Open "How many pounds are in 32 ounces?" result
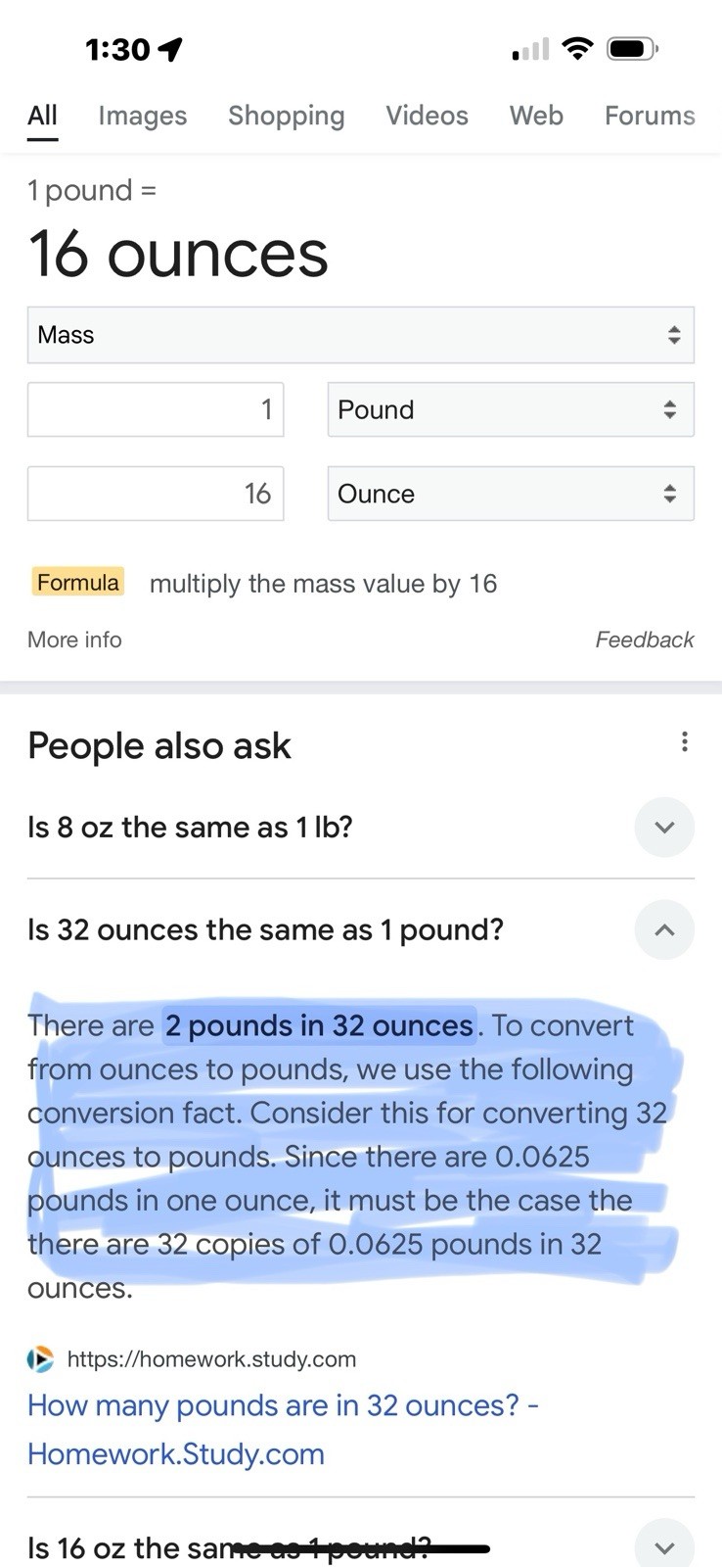722x1567 pixels. click(x=284, y=1430)
